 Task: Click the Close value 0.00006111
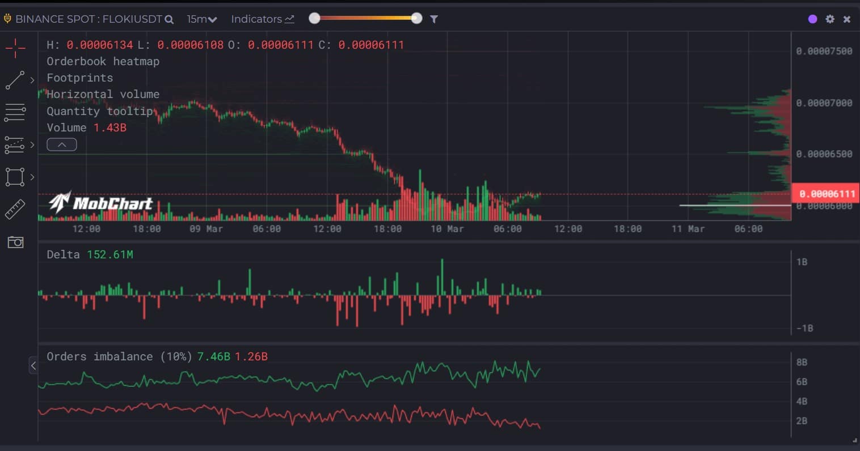pos(371,45)
